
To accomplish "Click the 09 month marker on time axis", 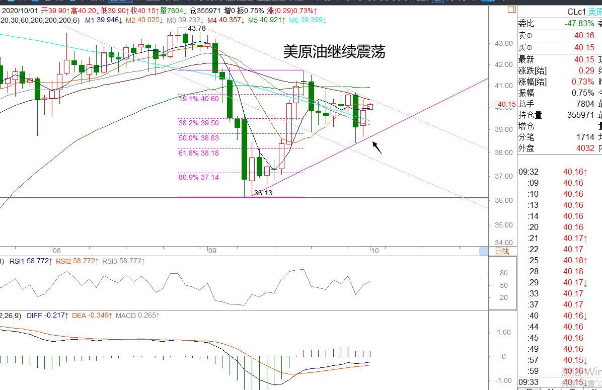I will [212, 251].
